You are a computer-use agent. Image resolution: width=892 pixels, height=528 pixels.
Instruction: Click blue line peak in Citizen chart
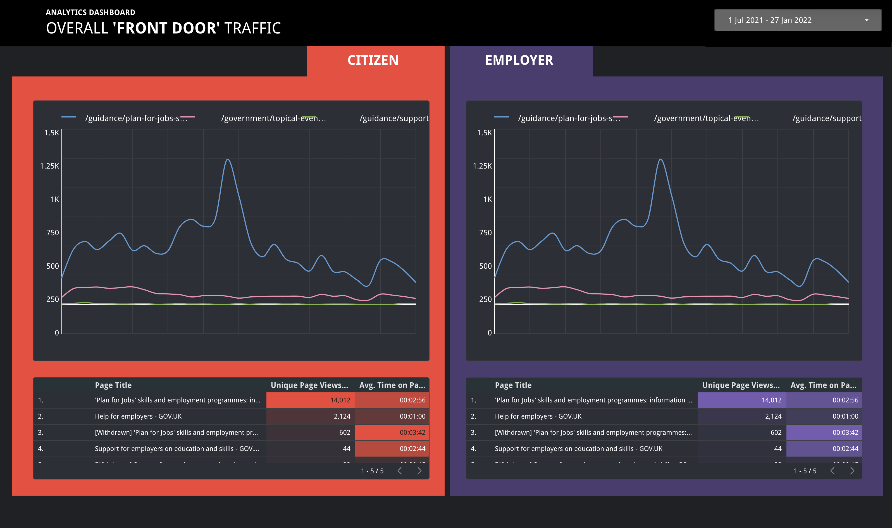[228, 159]
